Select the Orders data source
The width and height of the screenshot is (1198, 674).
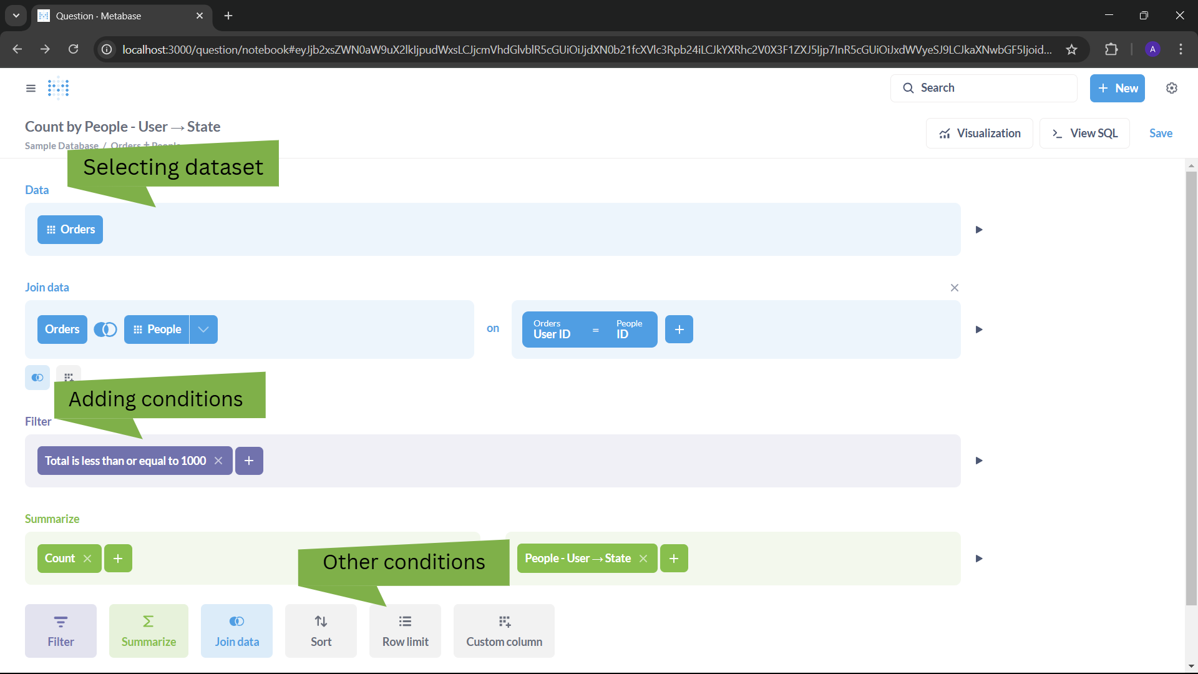[x=70, y=230]
